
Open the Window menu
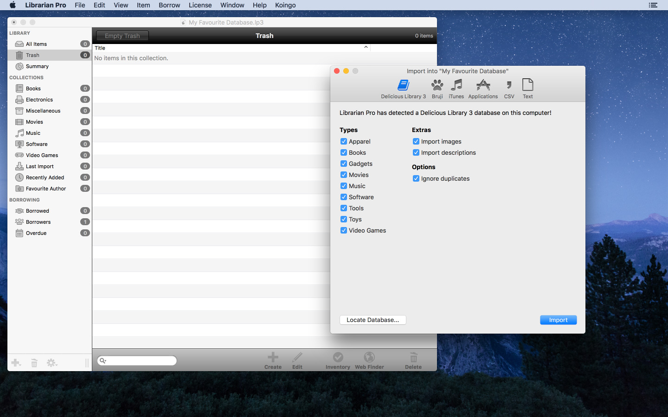(x=232, y=5)
